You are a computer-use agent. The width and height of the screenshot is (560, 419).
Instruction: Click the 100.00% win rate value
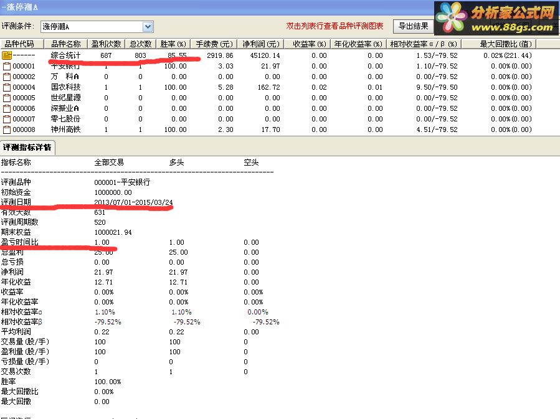click(108, 382)
